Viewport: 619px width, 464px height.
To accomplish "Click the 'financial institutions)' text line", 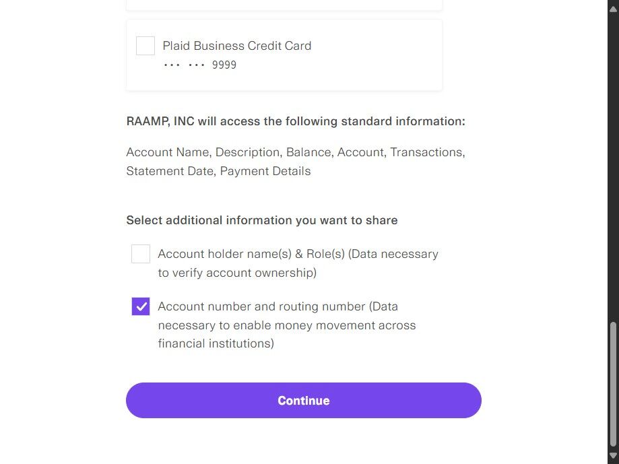I will (x=216, y=343).
